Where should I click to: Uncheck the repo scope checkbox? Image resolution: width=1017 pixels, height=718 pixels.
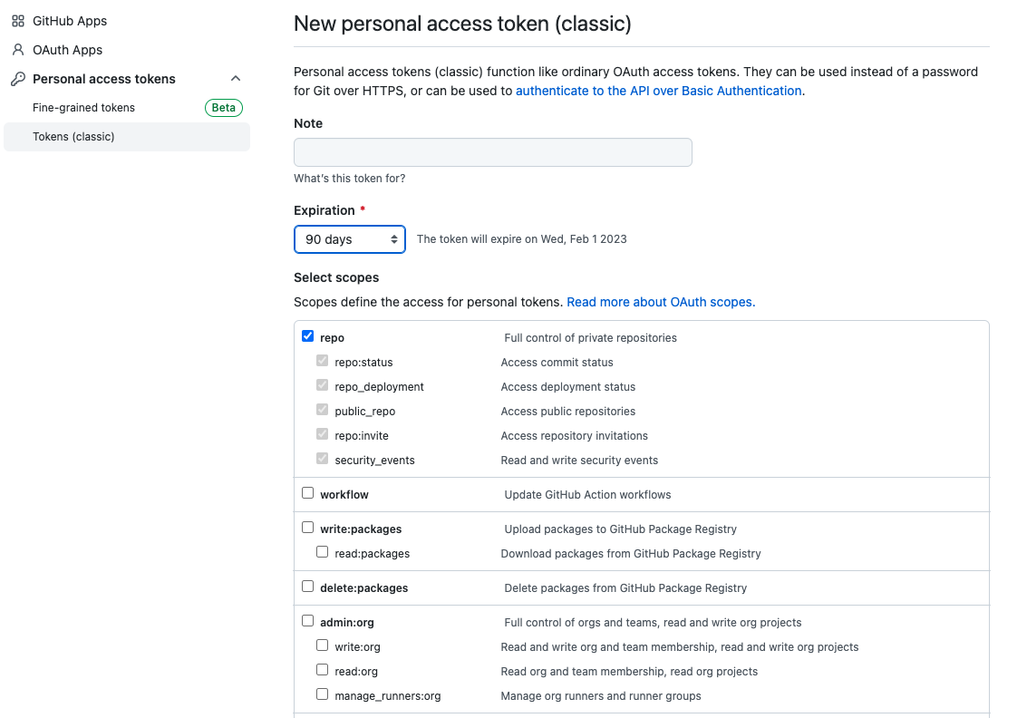click(x=308, y=336)
